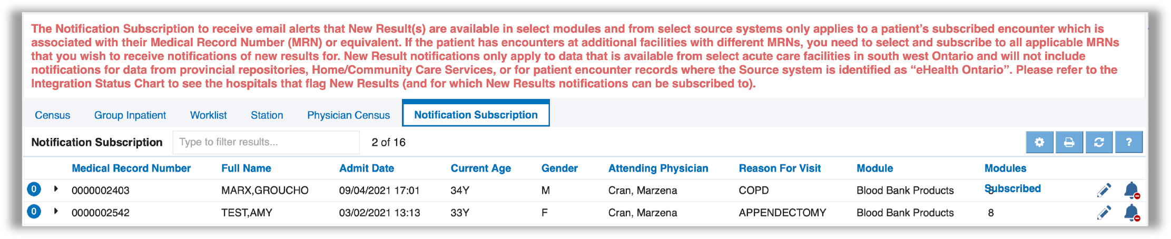The height and width of the screenshot is (239, 1171).
Task: Edit subscription for MARX,GROUCHO with pencil icon
Action: 1104,190
